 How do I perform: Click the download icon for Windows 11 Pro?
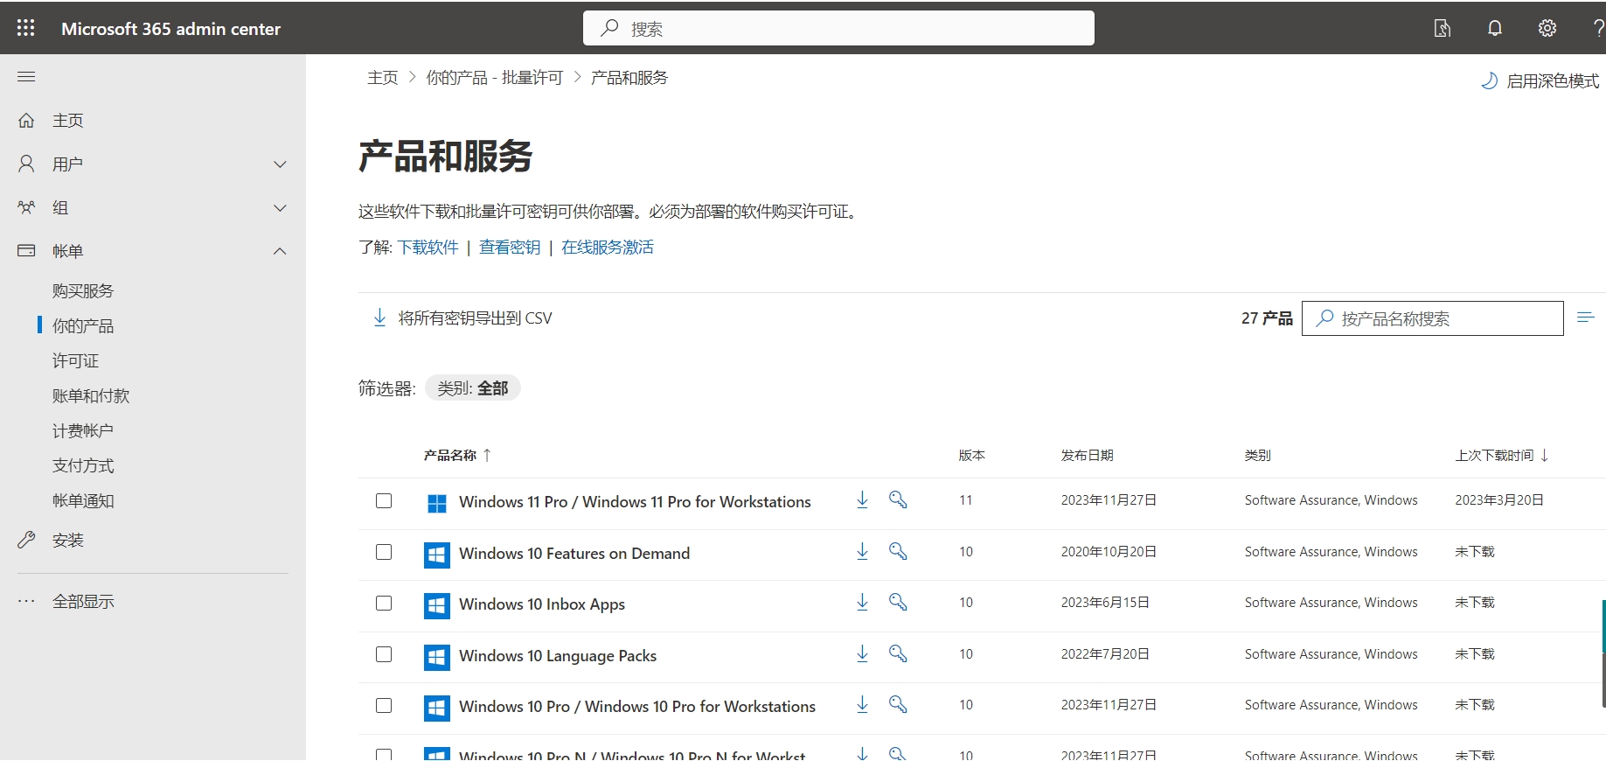862,499
